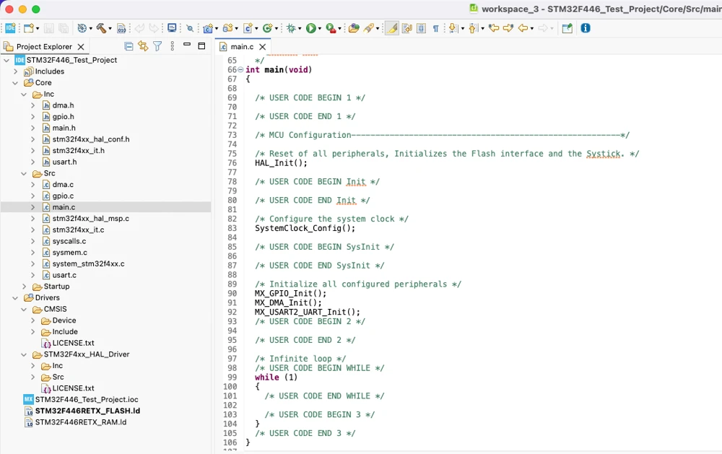
Task: Select usart.c in the Src folder
Action: pos(64,275)
